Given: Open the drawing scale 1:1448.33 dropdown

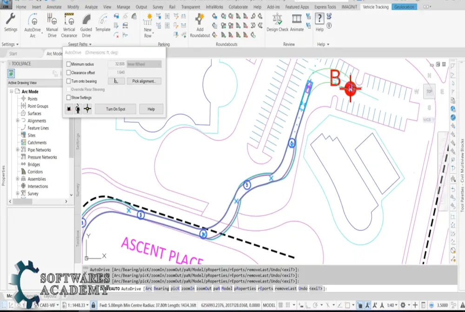Looking at the screenshot, I should (77, 305).
